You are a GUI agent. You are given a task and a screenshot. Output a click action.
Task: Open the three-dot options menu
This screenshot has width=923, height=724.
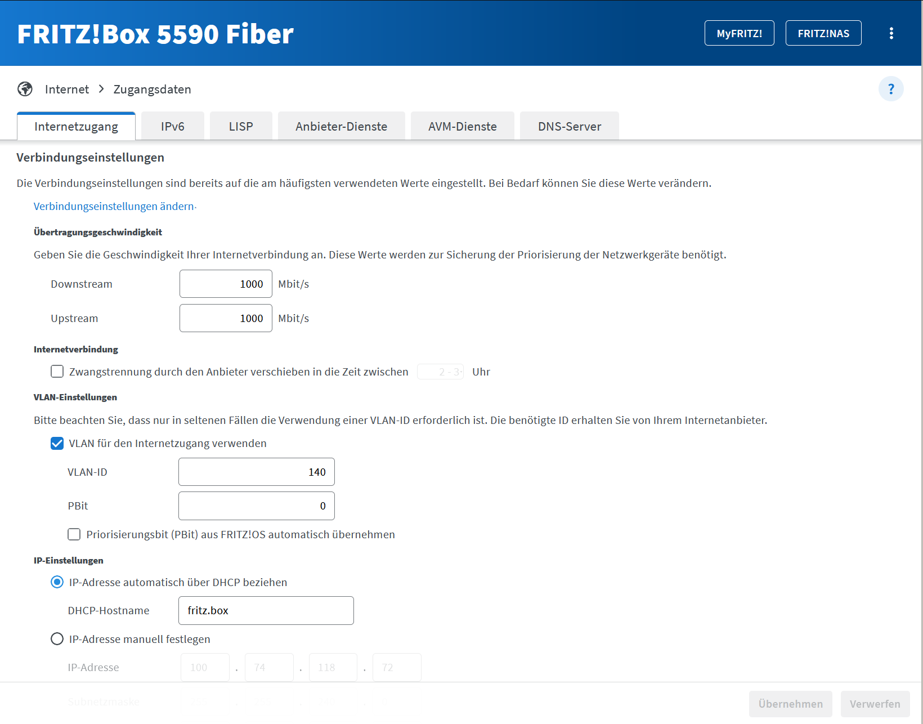tap(891, 33)
